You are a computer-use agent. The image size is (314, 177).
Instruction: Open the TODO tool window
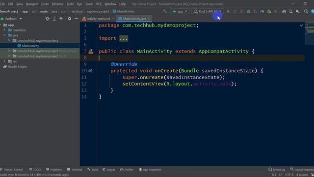point(35,170)
